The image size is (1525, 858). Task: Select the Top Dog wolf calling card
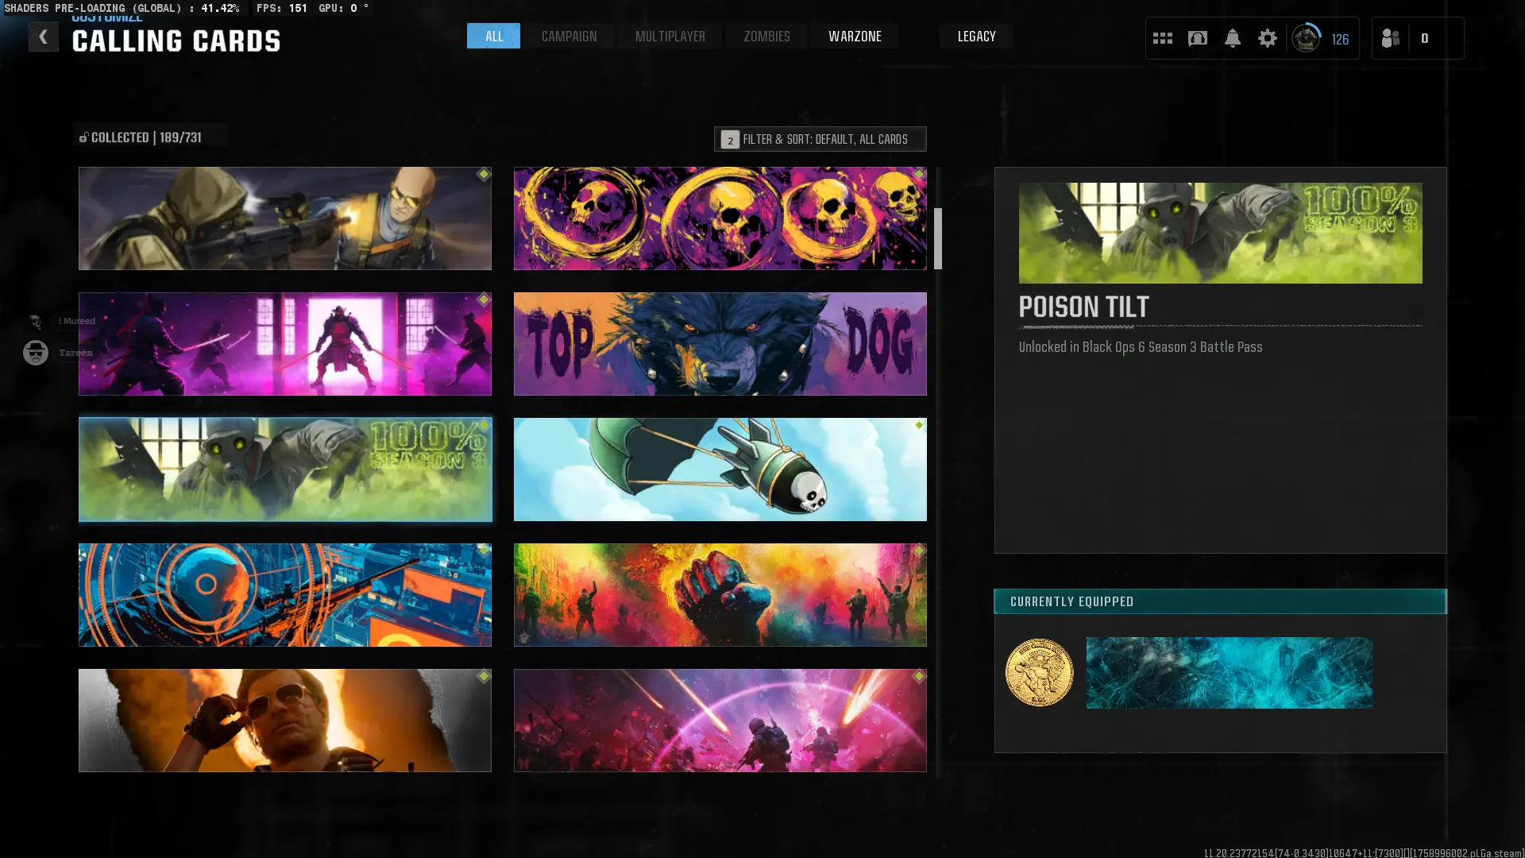coord(720,344)
